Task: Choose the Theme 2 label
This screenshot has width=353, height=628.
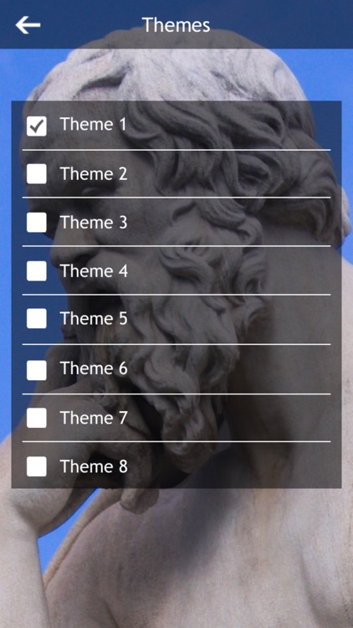Action: (94, 174)
